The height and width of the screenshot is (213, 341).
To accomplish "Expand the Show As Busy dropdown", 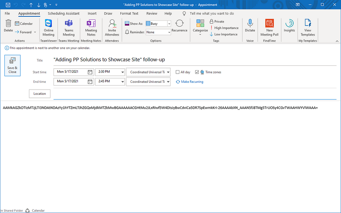I will [x=169, y=24].
